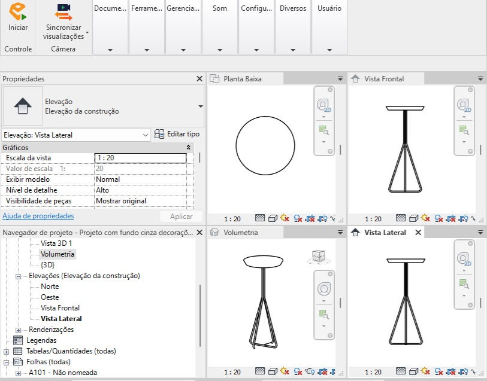Click the Iniciar icon in Controle panel

pos(18,11)
